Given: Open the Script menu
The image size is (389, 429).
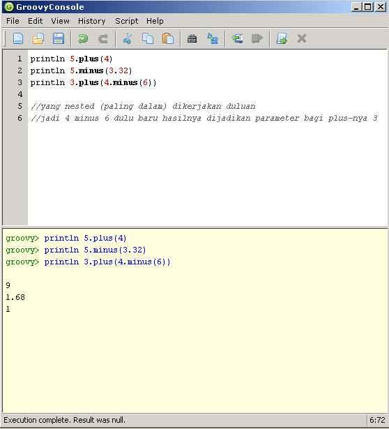Looking at the screenshot, I should pos(127,21).
